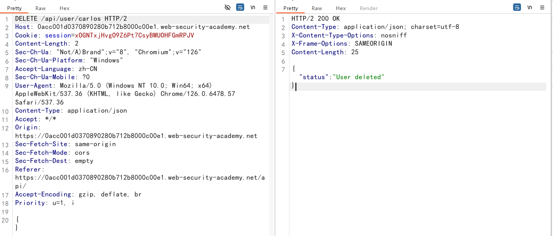Show non-printable \n characters in response pane
Image resolution: width=553 pixels, height=236 pixels.
click(x=530, y=7)
